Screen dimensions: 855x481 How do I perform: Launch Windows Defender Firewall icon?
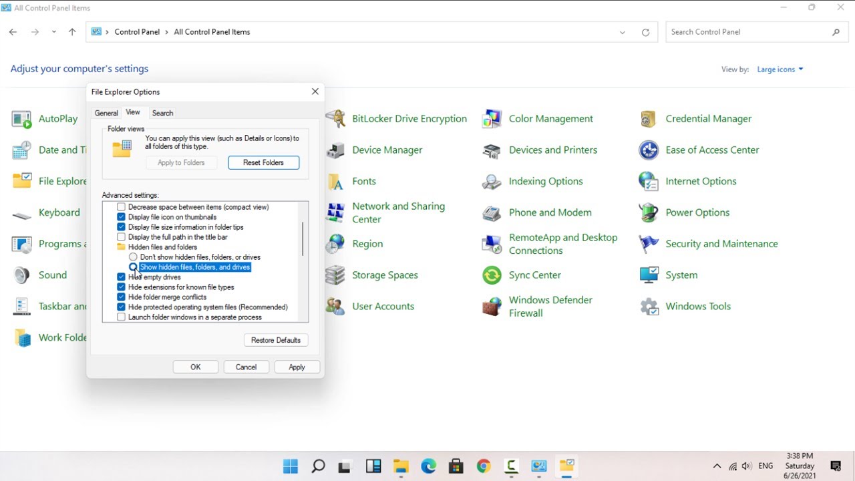point(492,307)
